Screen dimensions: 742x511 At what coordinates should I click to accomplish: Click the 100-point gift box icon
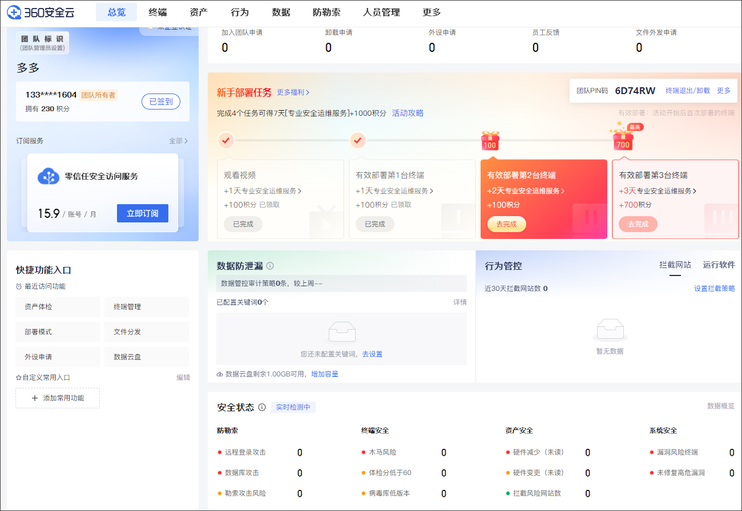point(490,141)
